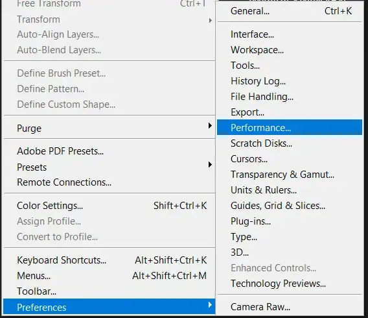Open Keyboard Shortcuts editor

tap(109, 260)
